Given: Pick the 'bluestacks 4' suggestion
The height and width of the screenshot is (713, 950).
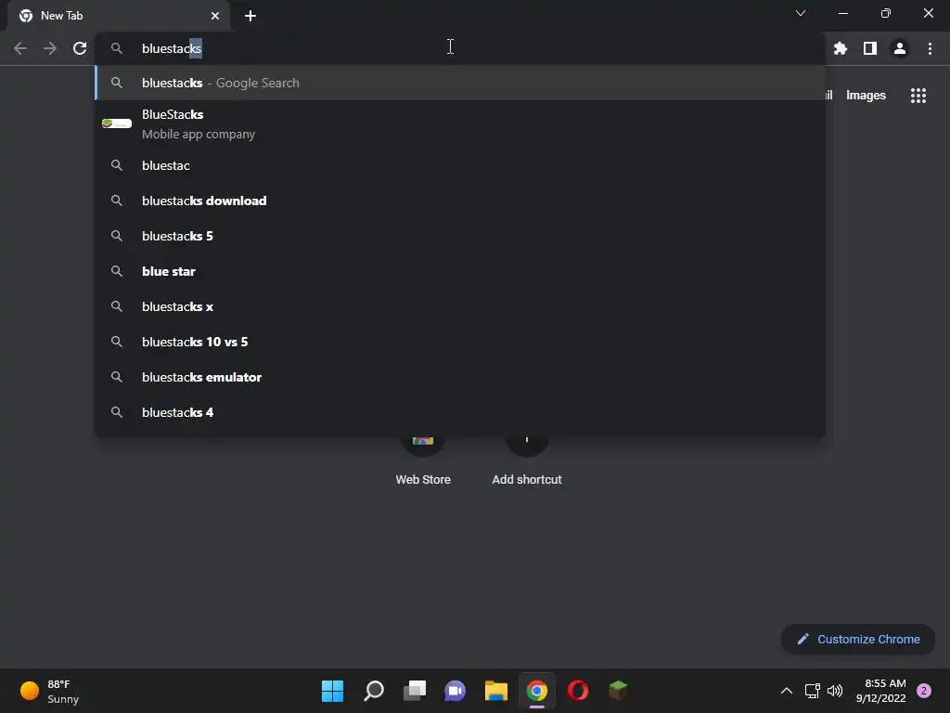Looking at the screenshot, I should coord(460,411).
